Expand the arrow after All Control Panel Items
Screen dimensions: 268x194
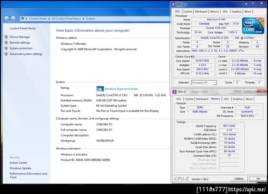coord(84,19)
